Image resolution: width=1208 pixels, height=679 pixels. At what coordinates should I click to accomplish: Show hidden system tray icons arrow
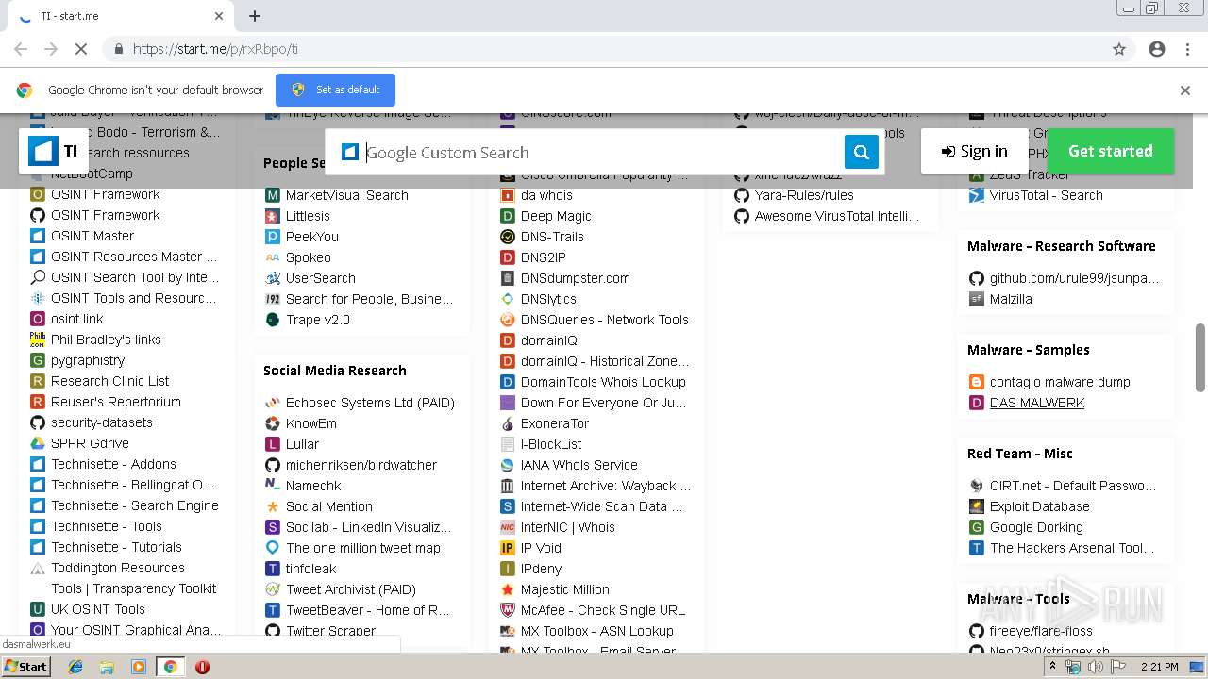[1053, 667]
